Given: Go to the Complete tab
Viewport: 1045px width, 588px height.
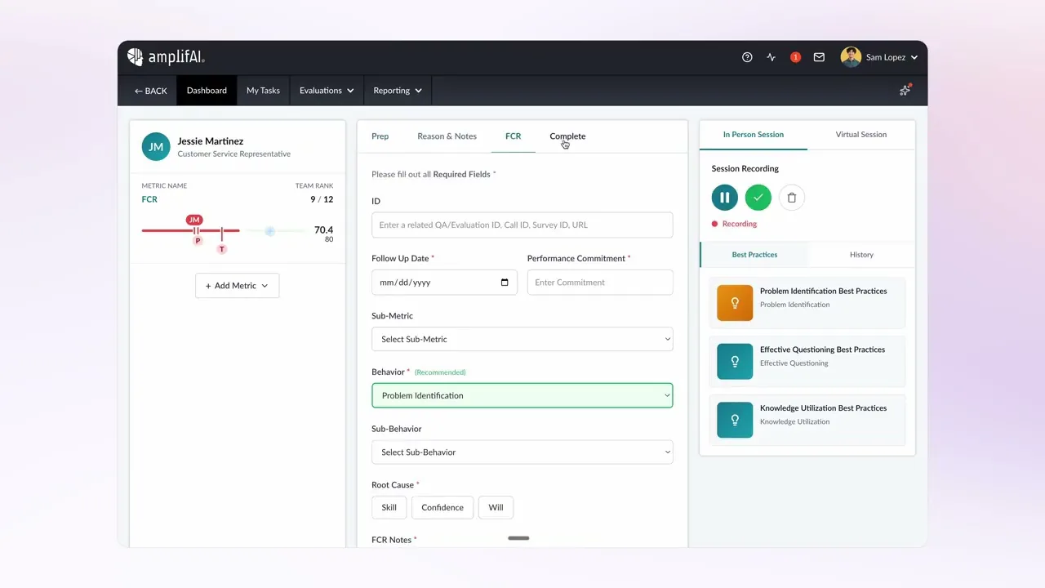Looking at the screenshot, I should click(567, 136).
